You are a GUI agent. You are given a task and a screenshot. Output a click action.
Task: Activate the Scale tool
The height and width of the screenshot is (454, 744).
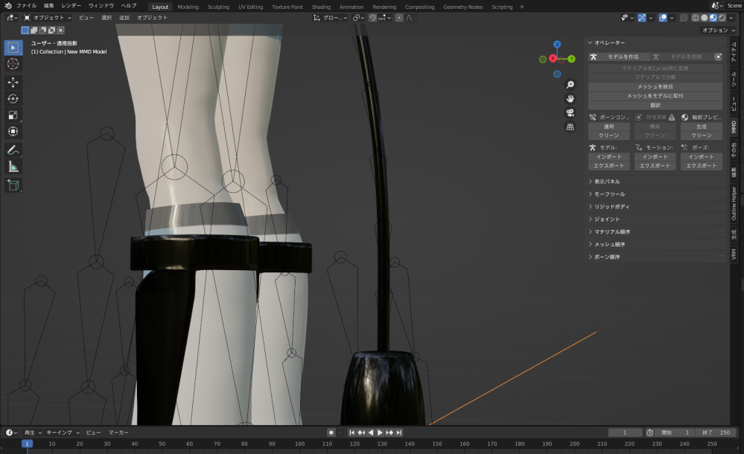pyautogui.click(x=13, y=115)
